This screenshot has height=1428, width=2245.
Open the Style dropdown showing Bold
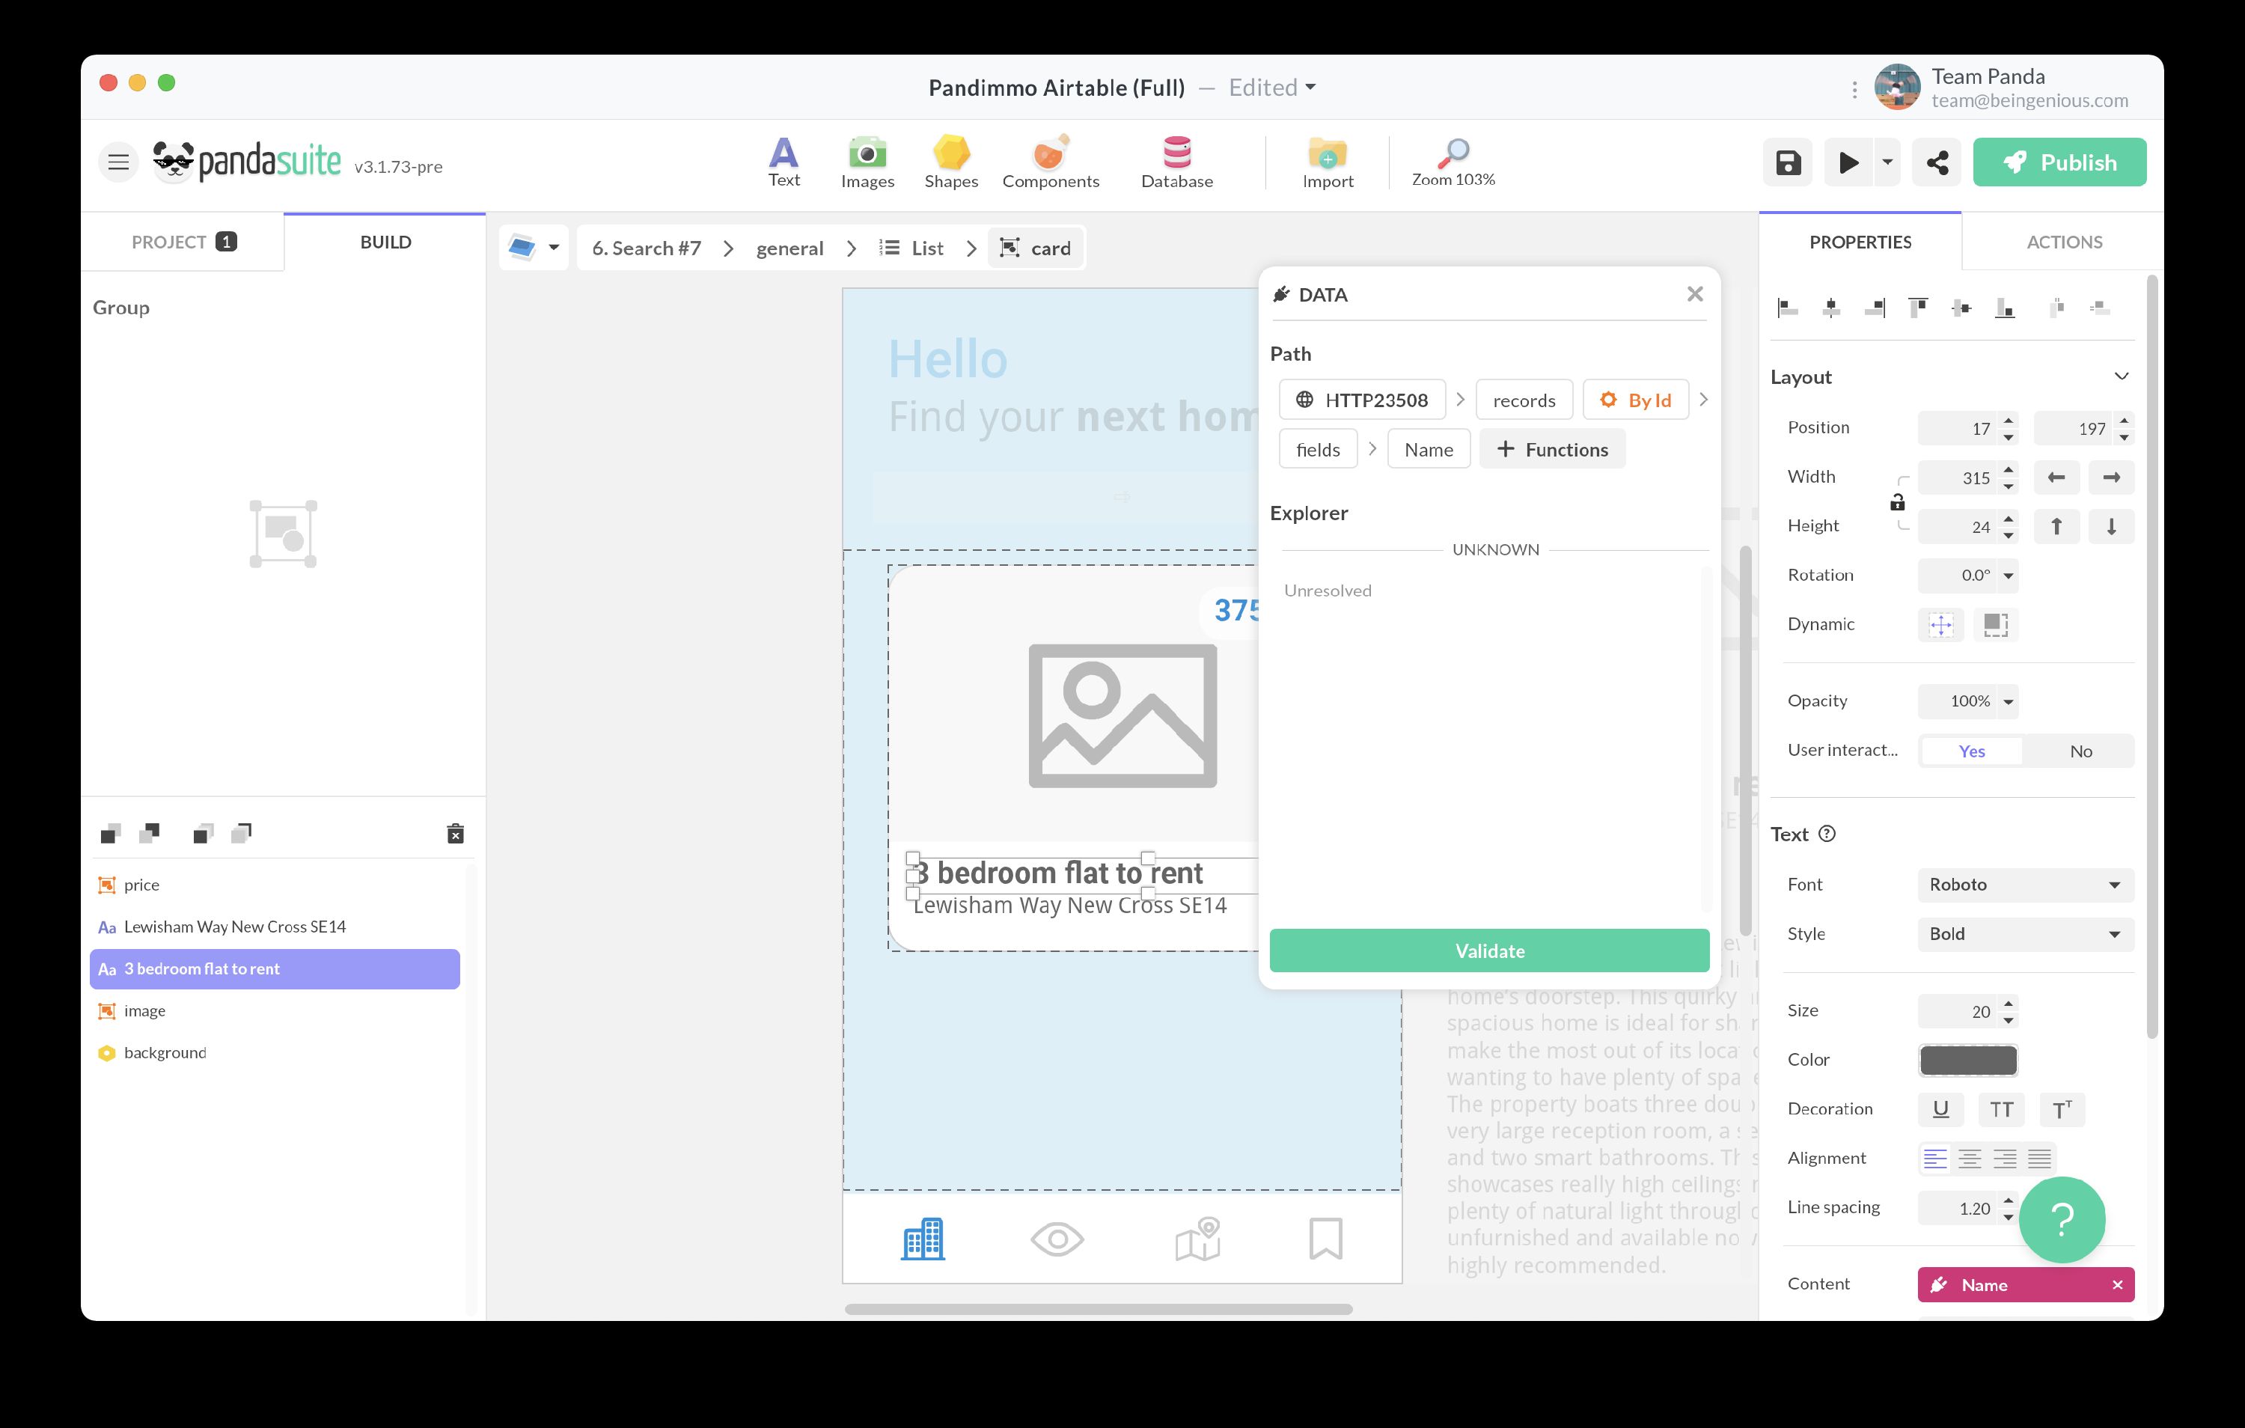click(x=2024, y=933)
